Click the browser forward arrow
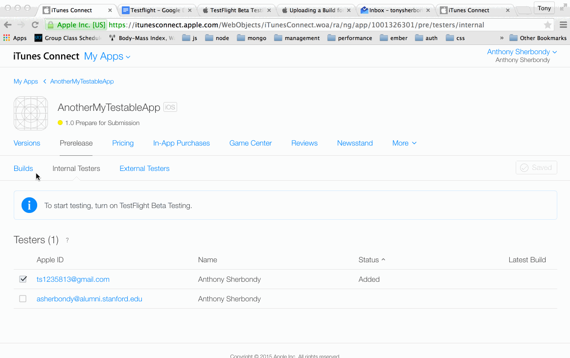The image size is (570, 358). click(21, 25)
